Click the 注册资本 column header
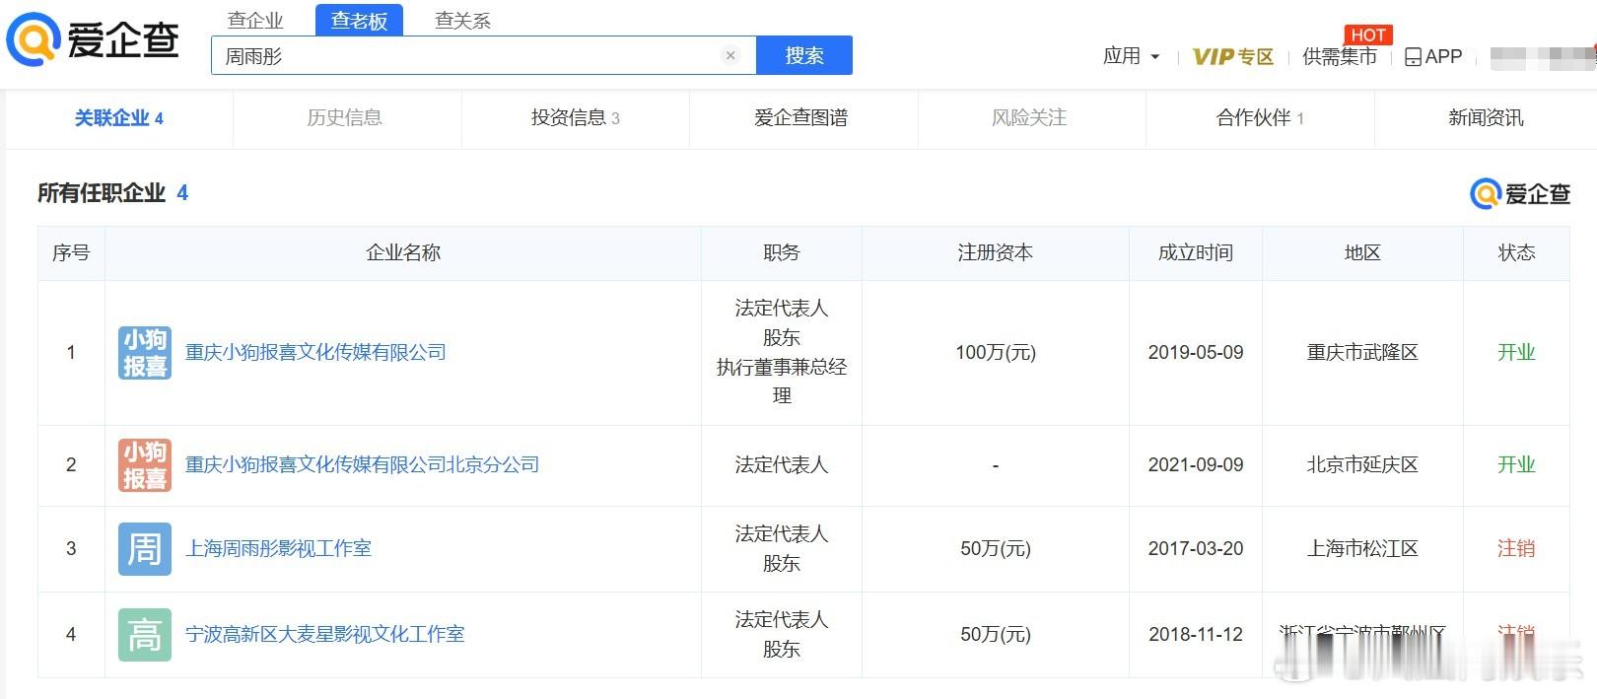The height and width of the screenshot is (699, 1597). (x=995, y=253)
